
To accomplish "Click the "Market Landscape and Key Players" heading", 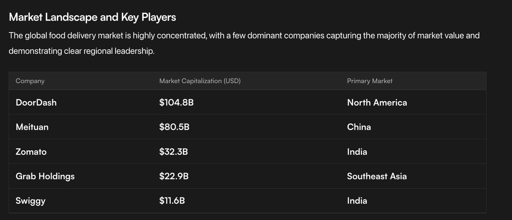I will 93,18.
